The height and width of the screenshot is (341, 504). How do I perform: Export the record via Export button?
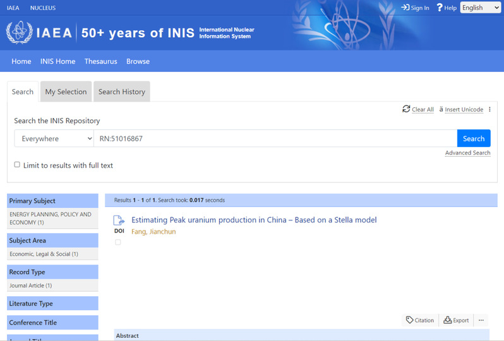click(456, 320)
